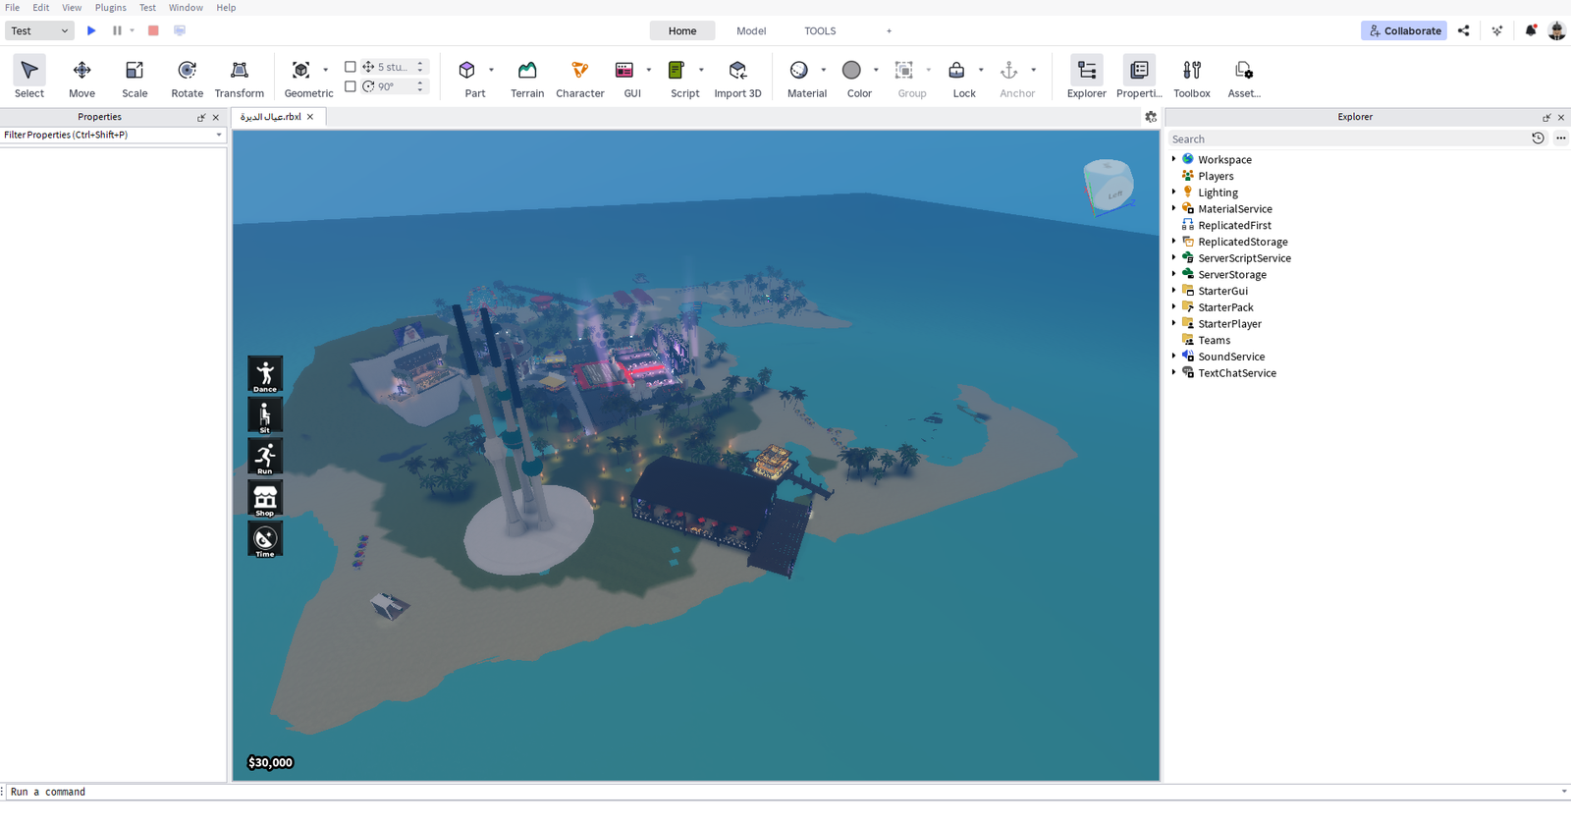Open the File menu
1571x825 pixels.
[x=13, y=7]
